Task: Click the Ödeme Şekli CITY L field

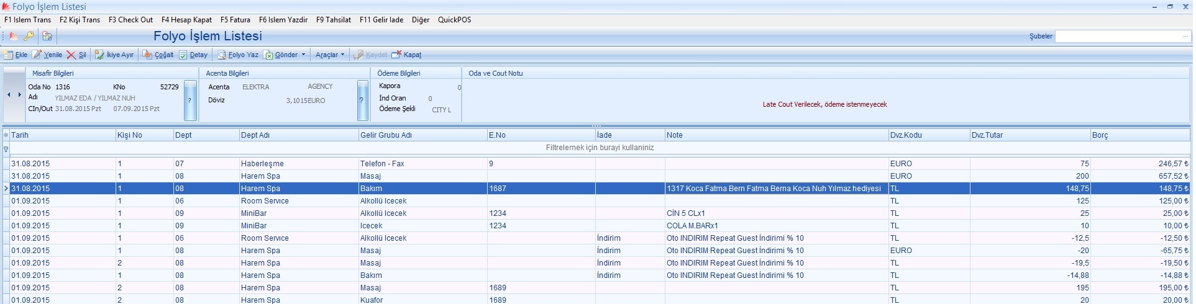Action: [x=442, y=110]
